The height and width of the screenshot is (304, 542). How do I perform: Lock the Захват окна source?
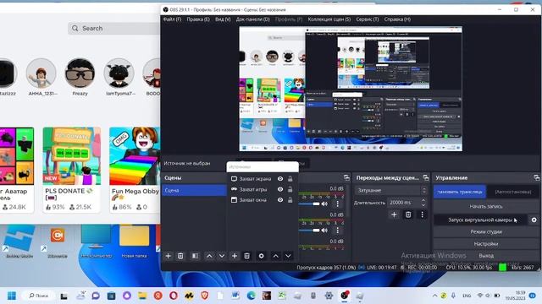click(x=290, y=200)
